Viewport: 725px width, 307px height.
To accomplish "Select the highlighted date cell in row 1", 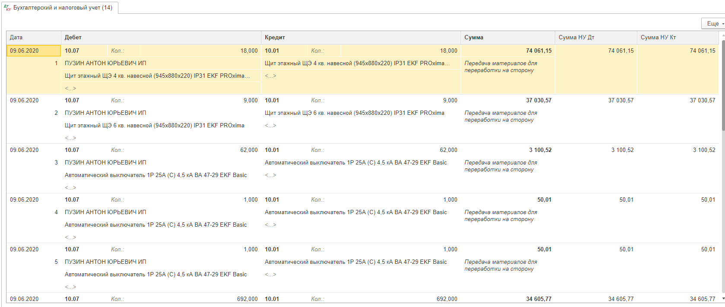I will (33, 51).
